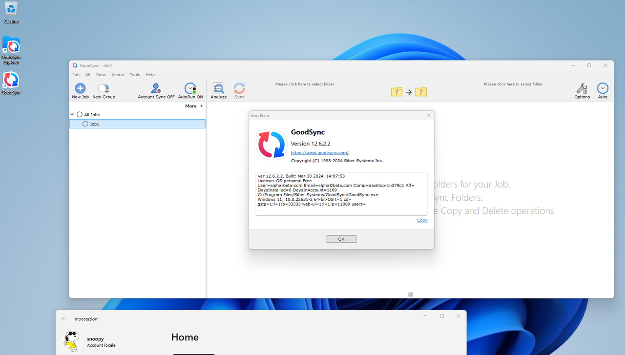Click the GoodSync title bar app icon
Screen dimensions: 625x355
[x=75, y=65]
